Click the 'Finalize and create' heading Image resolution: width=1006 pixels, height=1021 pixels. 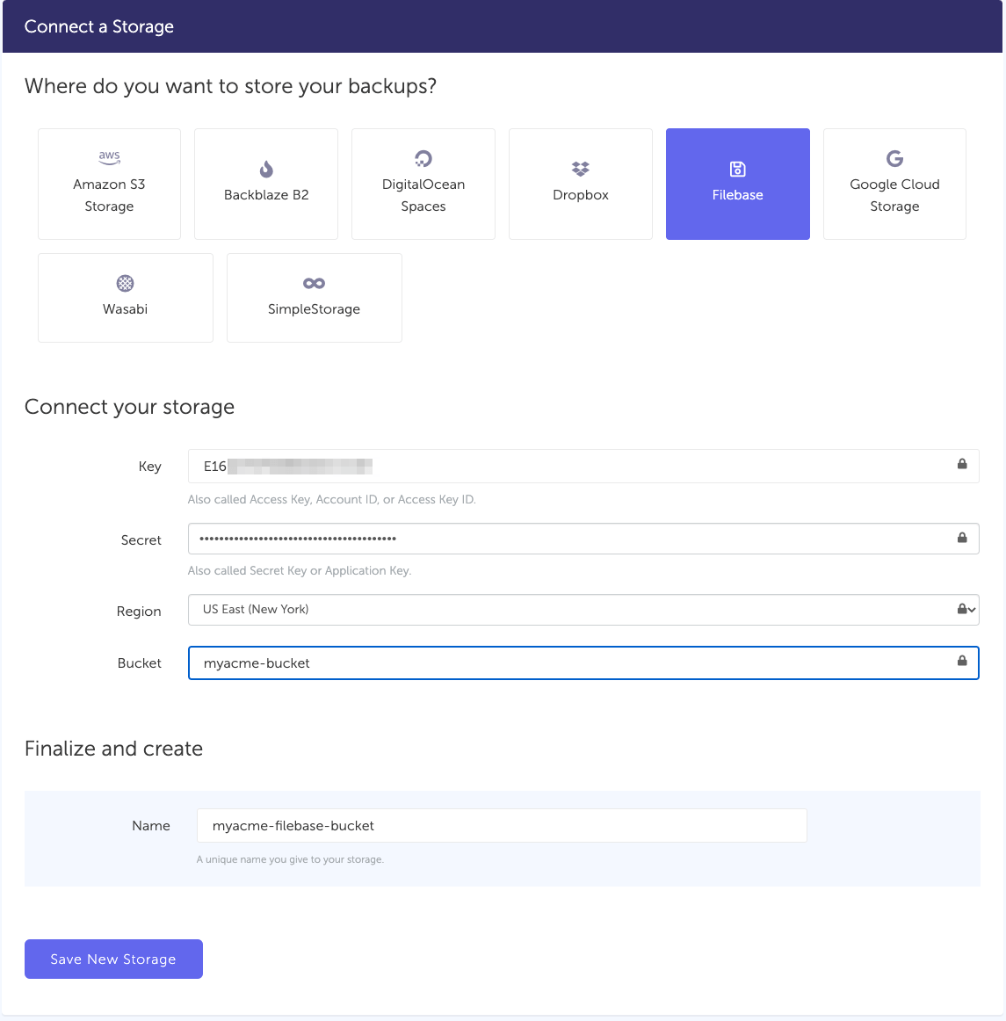pyautogui.click(x=114, y=749)
